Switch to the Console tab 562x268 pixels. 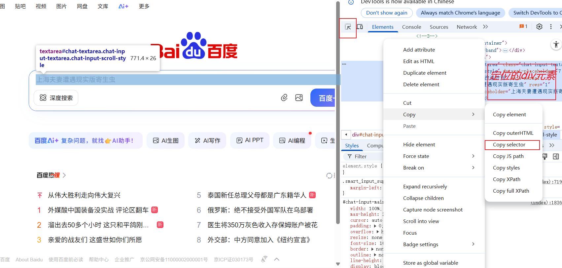point(411,27)
